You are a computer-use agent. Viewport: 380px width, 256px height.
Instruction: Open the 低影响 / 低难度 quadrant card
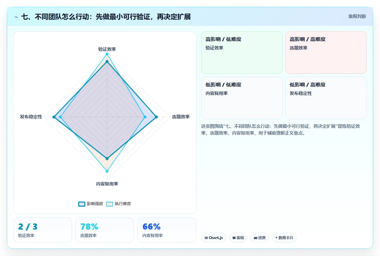(242, 98)
